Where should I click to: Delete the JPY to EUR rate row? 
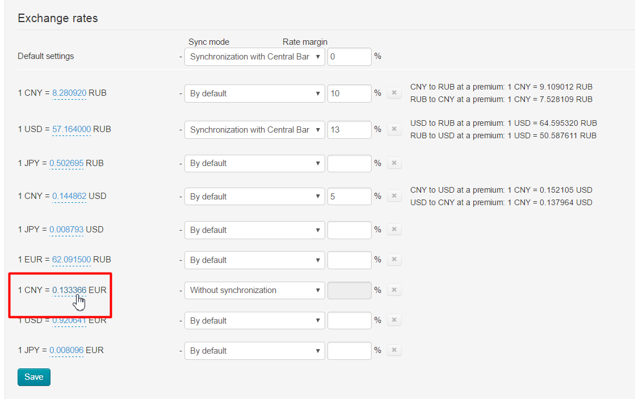point(394,350)
